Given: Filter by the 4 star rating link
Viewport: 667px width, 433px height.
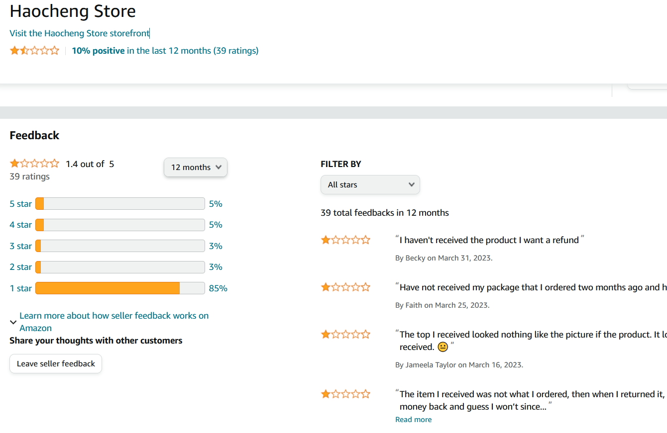Looking at the screenshot, I should click(20, 225).
